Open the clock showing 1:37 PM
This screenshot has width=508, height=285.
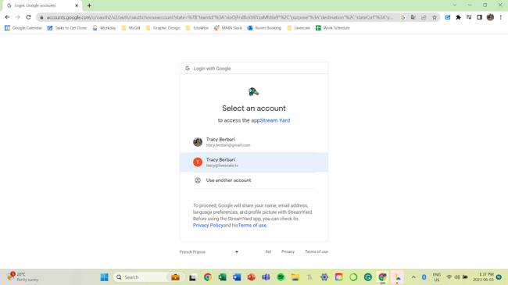[x=483, y=277]
